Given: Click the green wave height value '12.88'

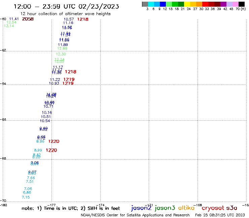Looking at the screenshot, I should click(62, 48).
